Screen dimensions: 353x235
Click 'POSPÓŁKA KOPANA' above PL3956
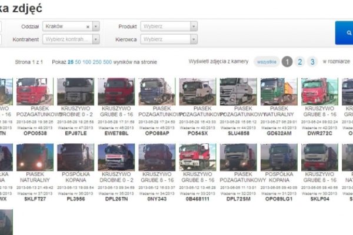[x=76, y=177]
